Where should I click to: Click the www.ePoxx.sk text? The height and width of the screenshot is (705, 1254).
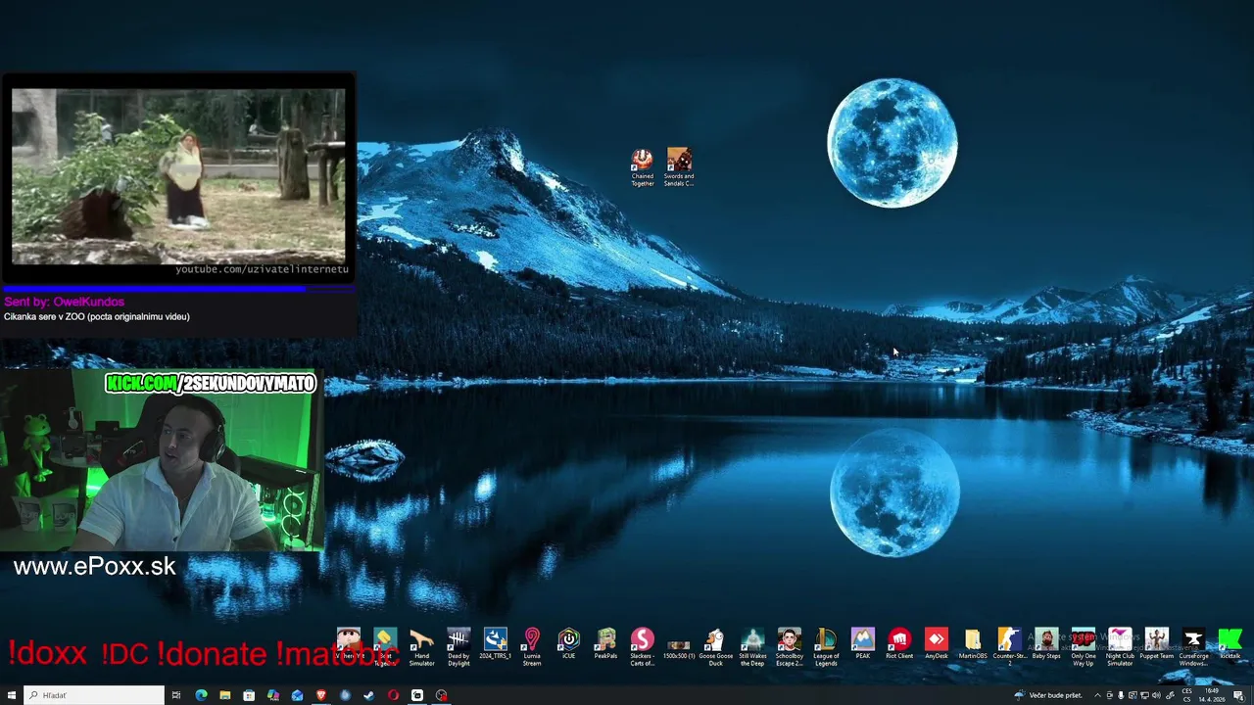95,567
